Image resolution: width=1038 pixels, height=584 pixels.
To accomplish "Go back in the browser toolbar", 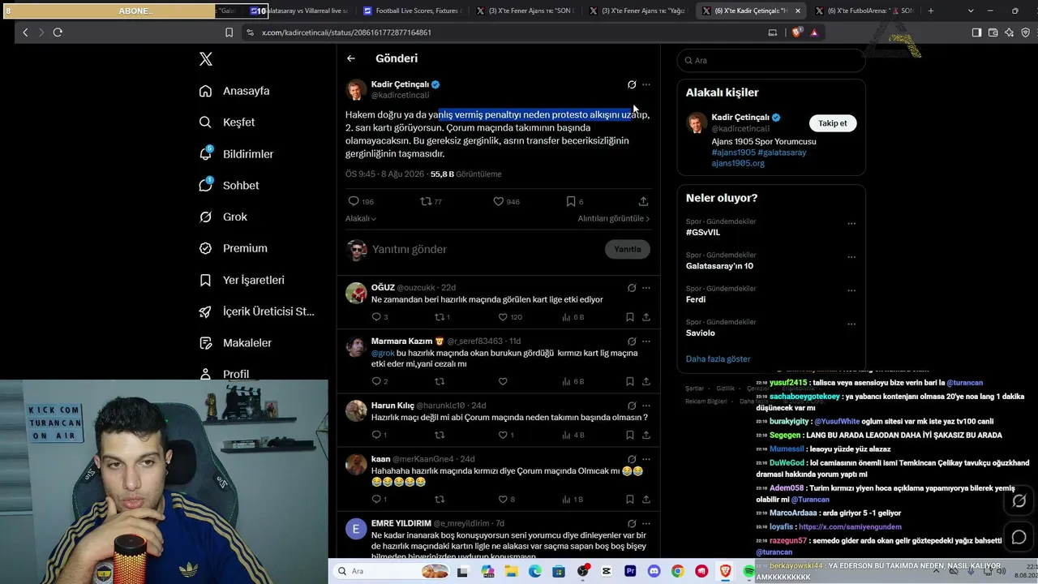I will coord(25,32).
